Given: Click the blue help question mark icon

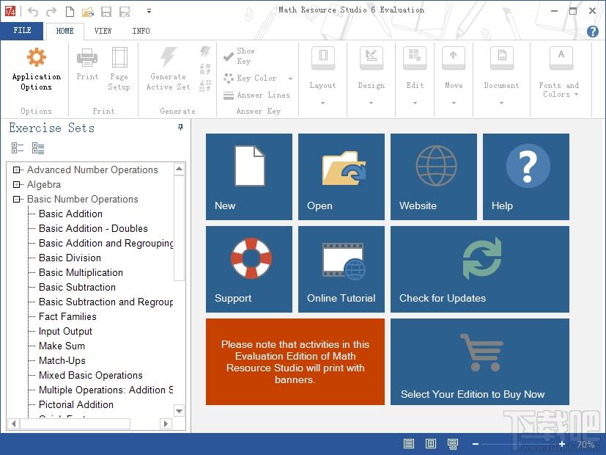Looking at the screenshot, I should tap(593, 32).
